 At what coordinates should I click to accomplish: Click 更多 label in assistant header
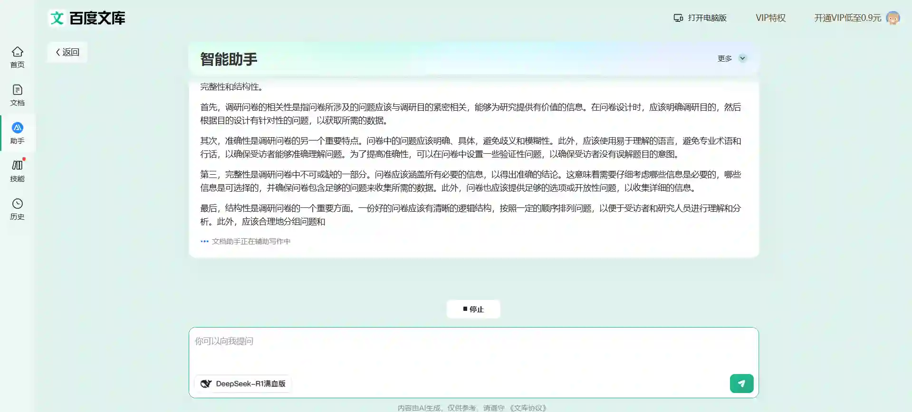725,58
